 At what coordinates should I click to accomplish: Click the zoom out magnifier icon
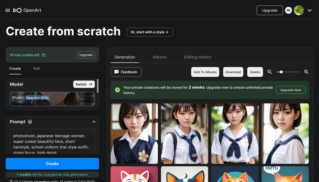coord(270,72)
